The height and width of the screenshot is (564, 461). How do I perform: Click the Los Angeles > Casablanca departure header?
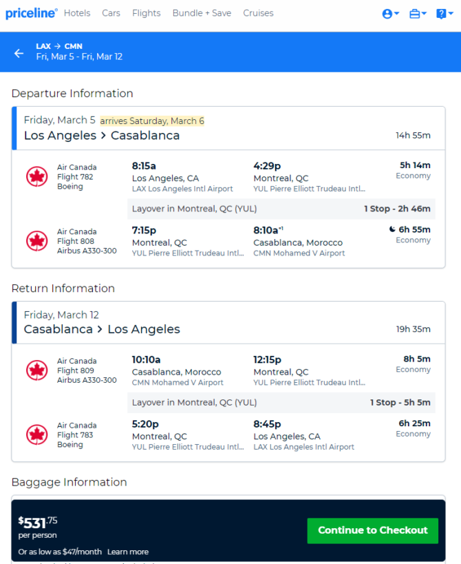(102, 136)
